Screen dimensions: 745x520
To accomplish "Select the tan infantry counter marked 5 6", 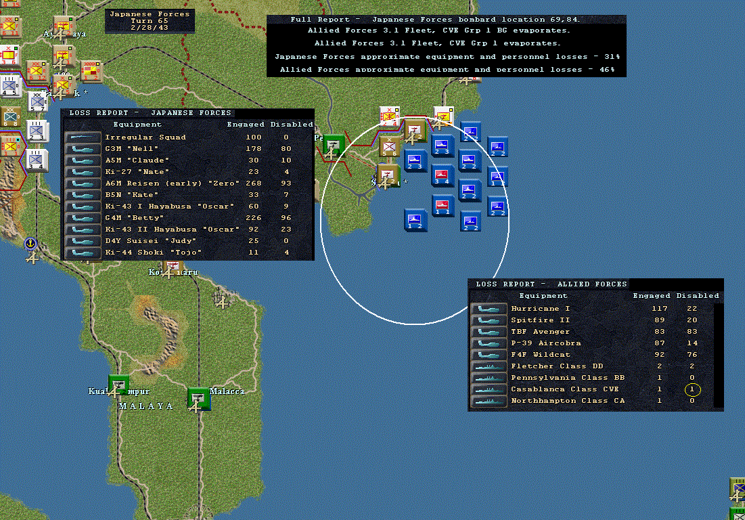I will coord(389,148).
